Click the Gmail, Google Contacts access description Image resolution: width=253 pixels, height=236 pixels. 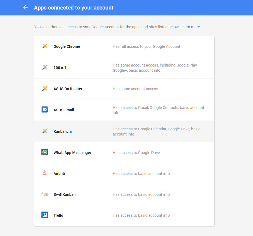158,110
